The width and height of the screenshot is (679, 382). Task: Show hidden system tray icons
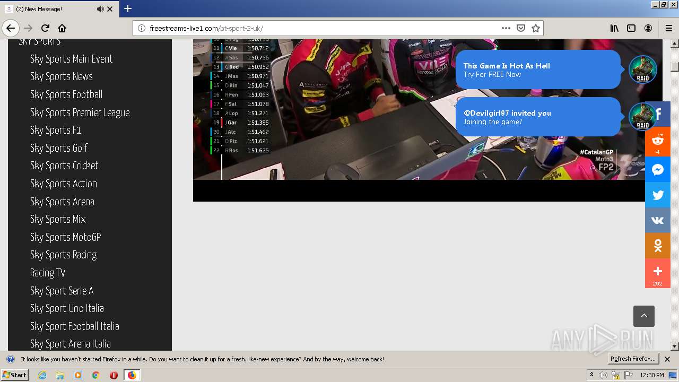[x=591, y=375]
